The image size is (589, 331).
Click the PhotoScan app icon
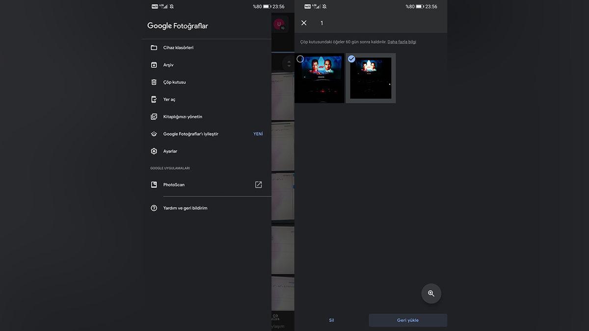click(x=154, y=185)
